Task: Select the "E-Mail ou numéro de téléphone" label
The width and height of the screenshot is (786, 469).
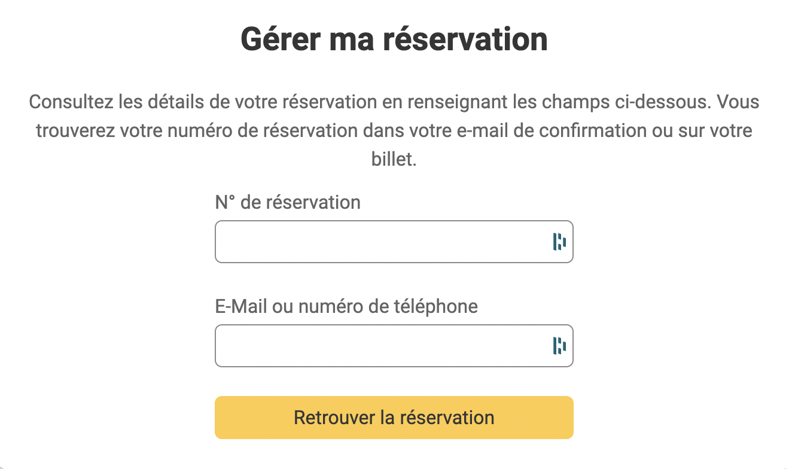Action: point(346,306)
